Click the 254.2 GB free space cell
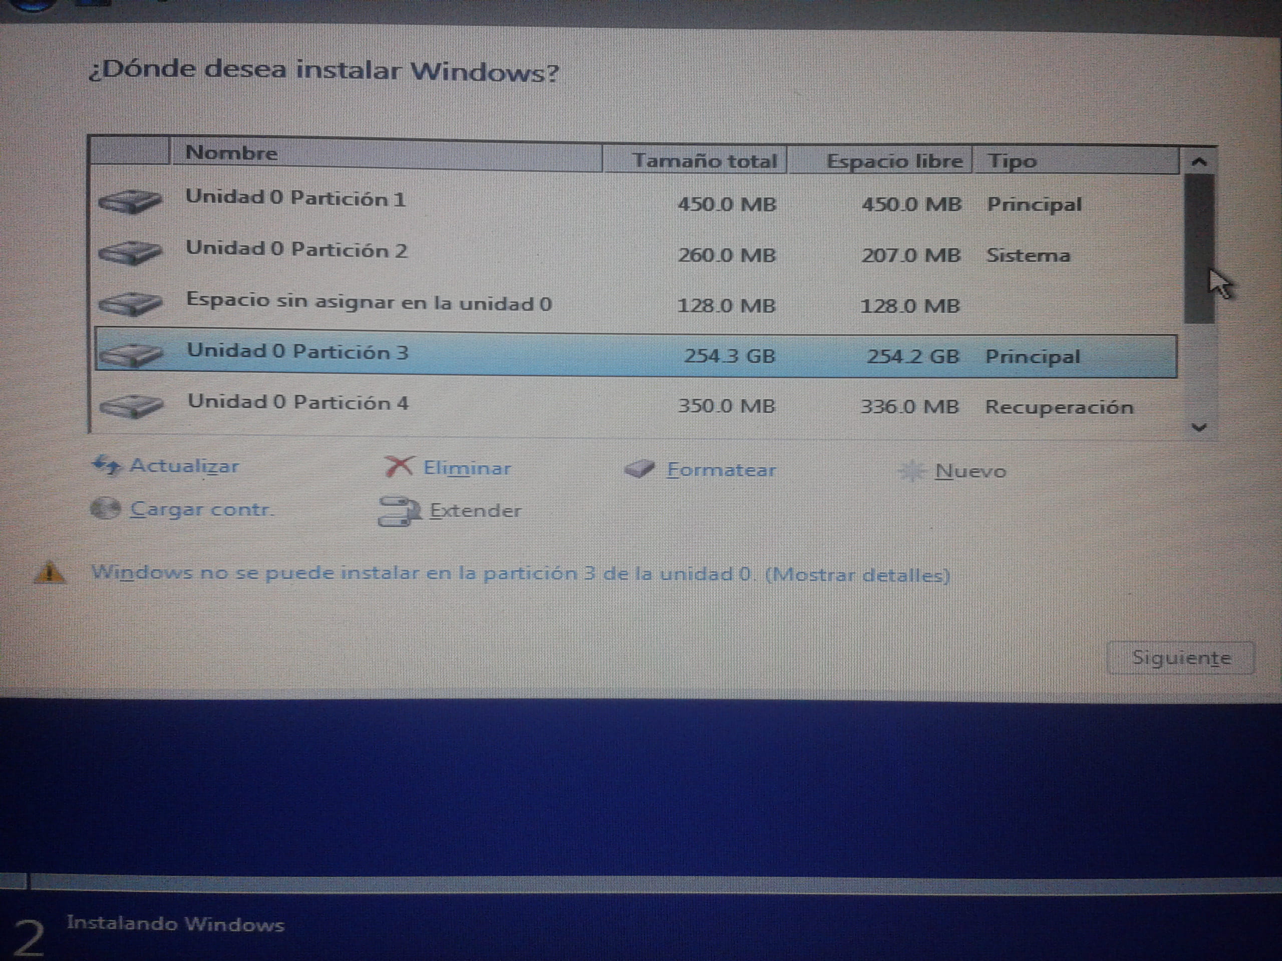Viewport: 1282px width, 961px height. coord(913,356)
